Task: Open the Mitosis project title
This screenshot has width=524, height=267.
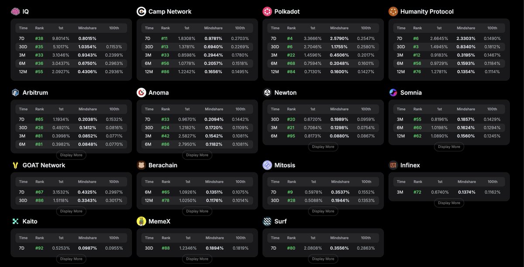Action: point(285,165)
